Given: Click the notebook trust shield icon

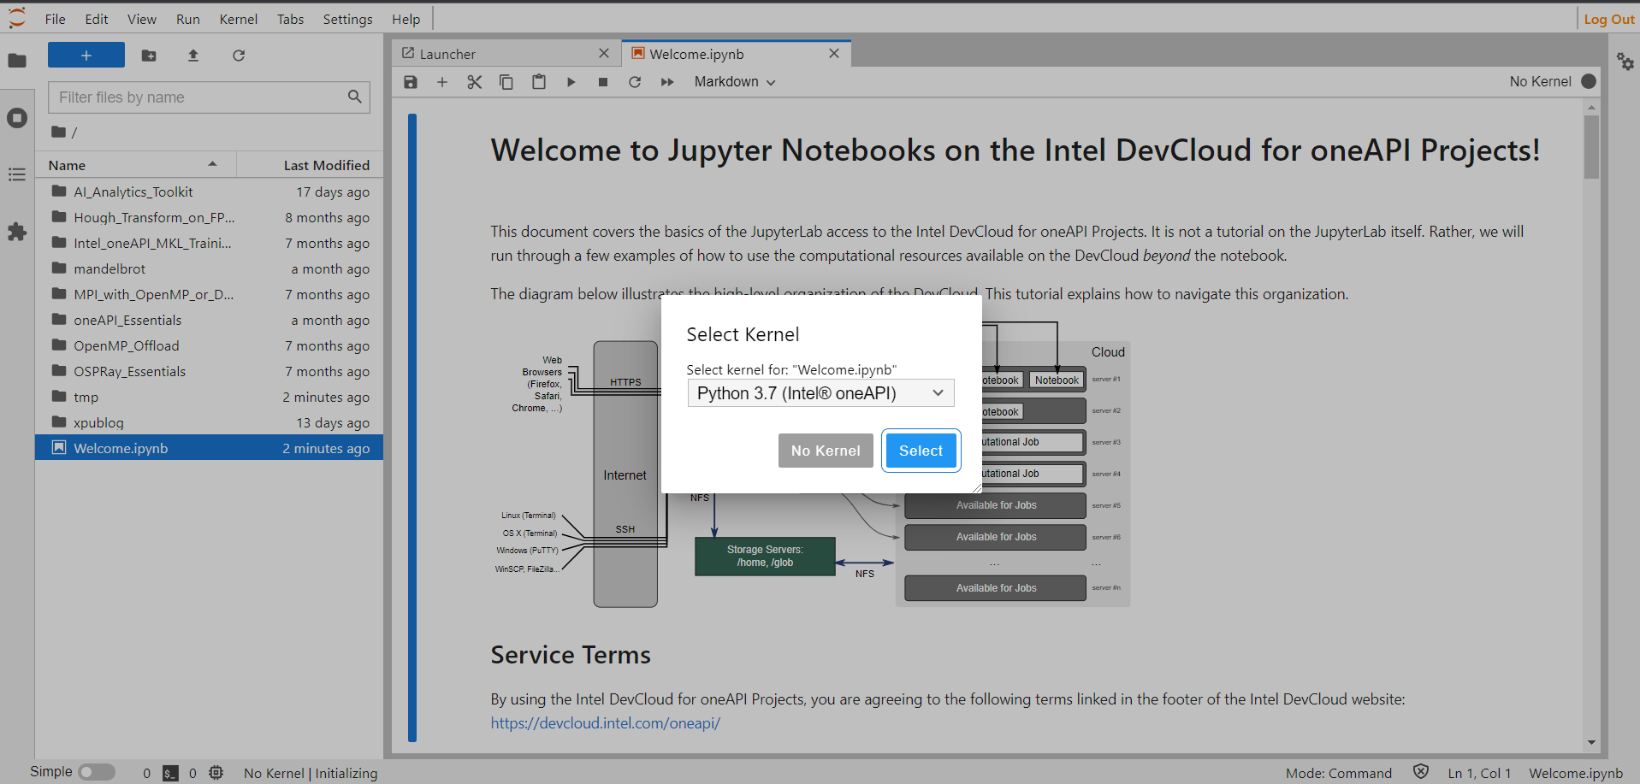Looking at the screenshot, I should coord(1421,772).
